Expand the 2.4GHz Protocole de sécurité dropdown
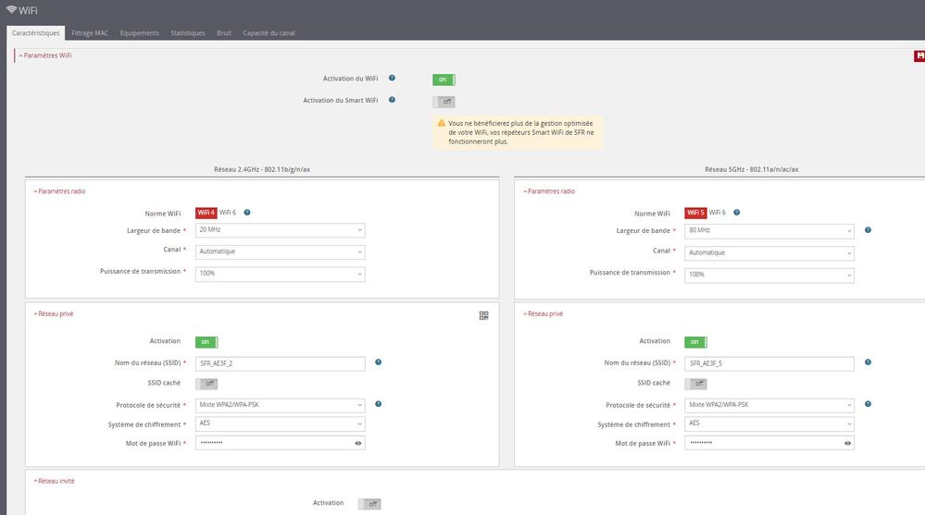 (281, 405)
